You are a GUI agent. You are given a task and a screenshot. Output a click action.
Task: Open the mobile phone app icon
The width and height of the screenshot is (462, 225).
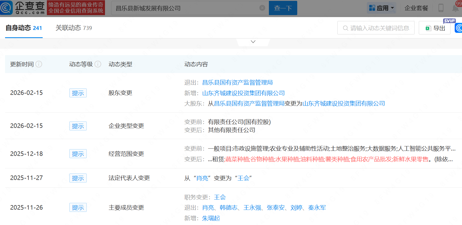click(441, 8)
